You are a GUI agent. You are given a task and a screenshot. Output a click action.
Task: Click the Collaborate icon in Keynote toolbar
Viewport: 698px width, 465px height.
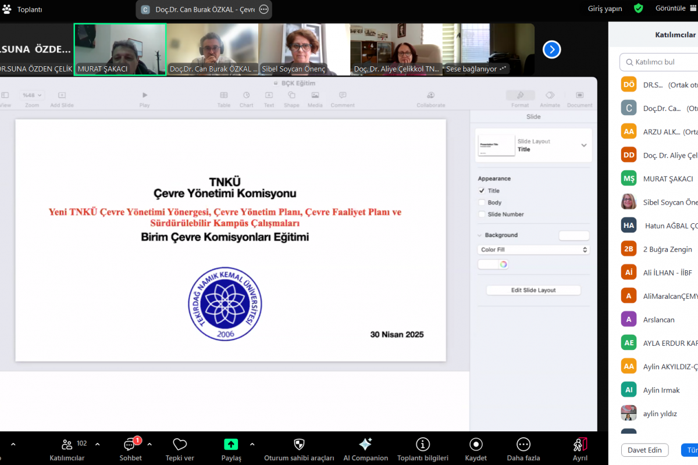[x=430, y=95]
